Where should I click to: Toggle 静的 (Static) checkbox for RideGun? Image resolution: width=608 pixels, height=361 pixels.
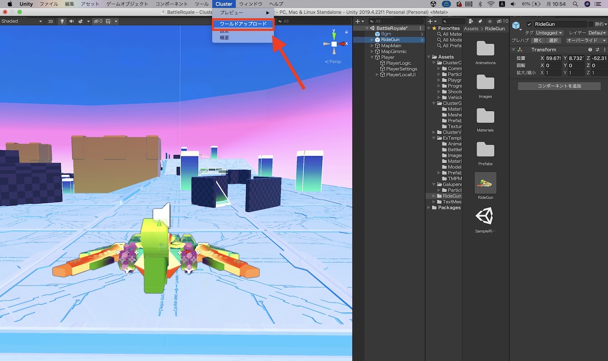point(591,24)
